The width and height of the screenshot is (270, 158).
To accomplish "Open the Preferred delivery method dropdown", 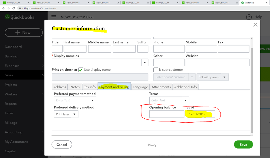I will pyautogui.click(x=66, y=114).
